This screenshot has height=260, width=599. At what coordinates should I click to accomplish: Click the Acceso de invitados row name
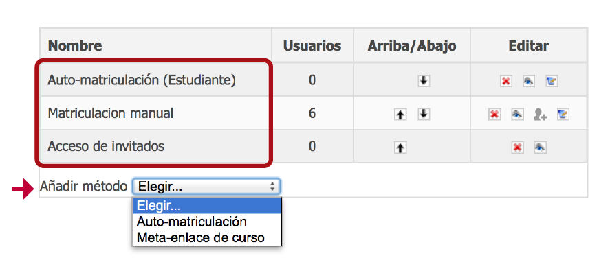106,146
